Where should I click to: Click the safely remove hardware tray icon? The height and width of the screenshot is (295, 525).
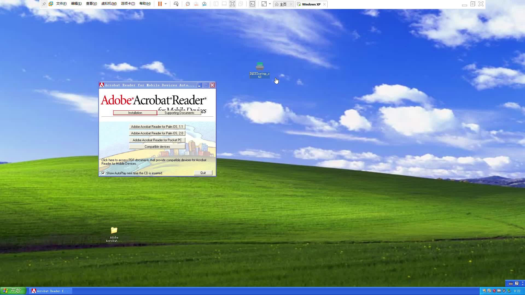tap(509, 291)
